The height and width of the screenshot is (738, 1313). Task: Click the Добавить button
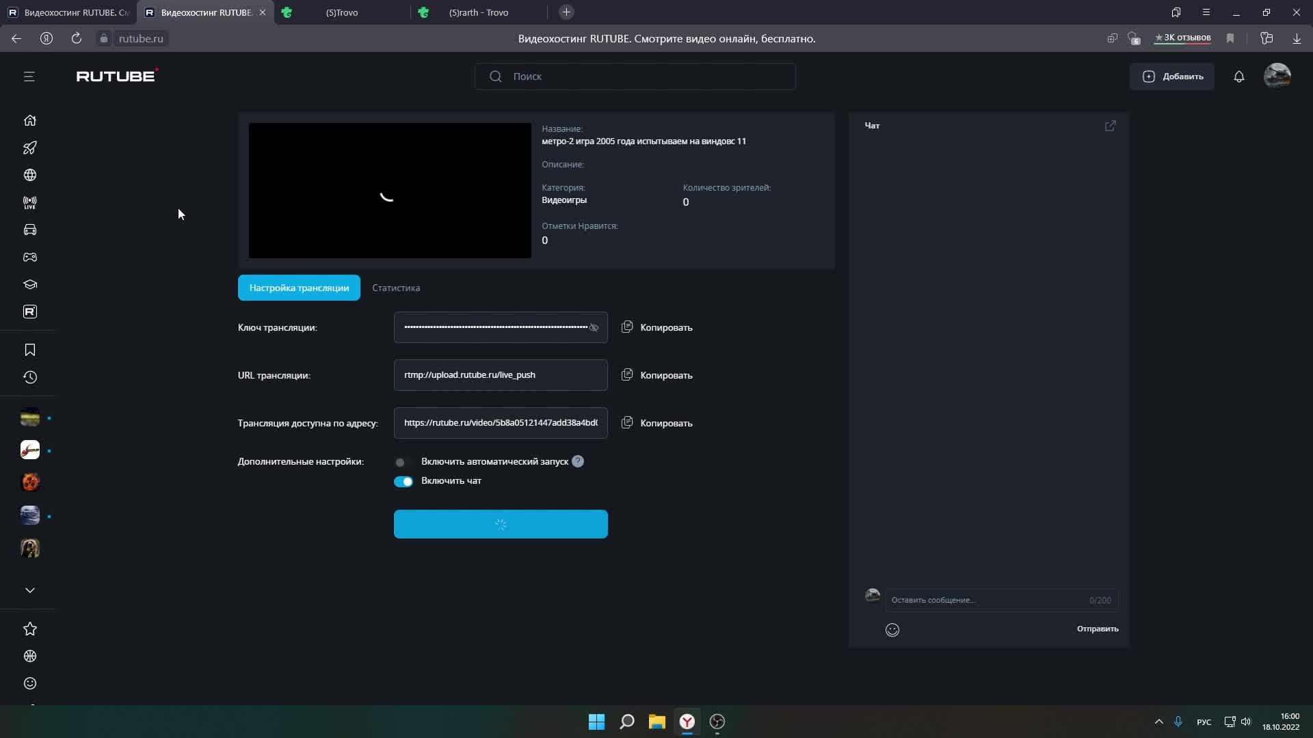[x=1172, y=77]
